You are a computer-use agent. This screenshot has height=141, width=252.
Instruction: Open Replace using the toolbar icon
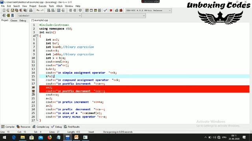(x=53, y=11)
